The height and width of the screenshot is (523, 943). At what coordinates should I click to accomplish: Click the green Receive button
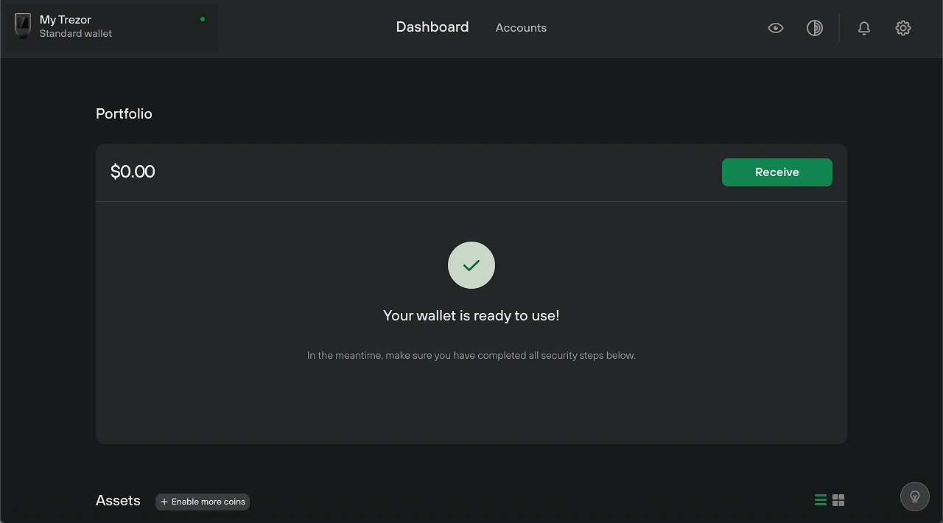click(x=777, y=172)
